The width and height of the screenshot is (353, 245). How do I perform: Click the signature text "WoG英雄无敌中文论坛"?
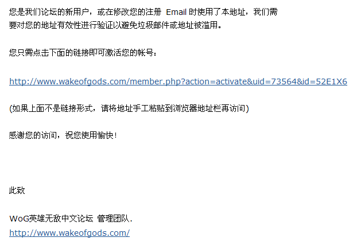(x=51, y=219)
